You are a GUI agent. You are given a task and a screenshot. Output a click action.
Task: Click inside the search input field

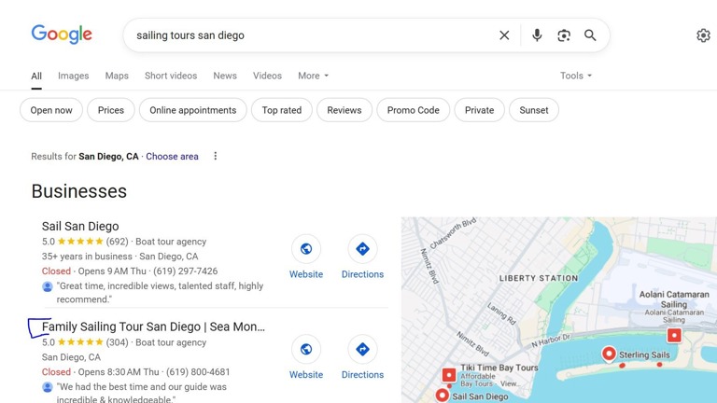(x=311, y=35)
